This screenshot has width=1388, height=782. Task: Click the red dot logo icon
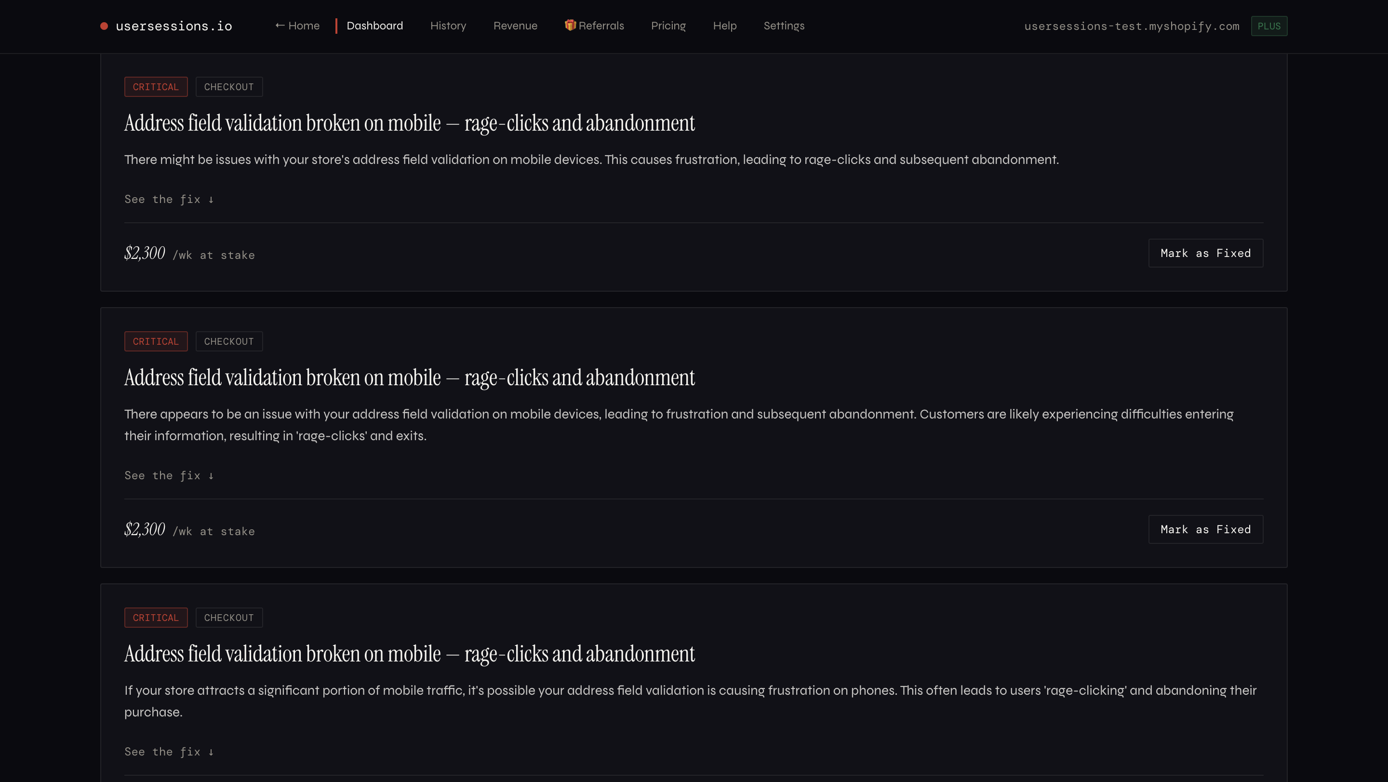click(104, 26)
